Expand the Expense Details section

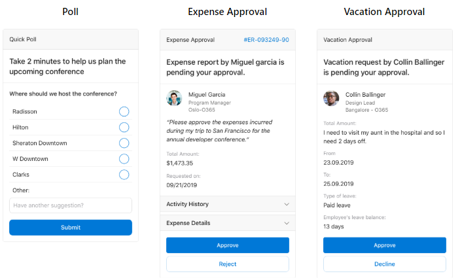pyautogui.click(x=188, y=223)
